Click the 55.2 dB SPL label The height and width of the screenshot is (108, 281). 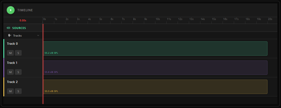pos(51,53)
